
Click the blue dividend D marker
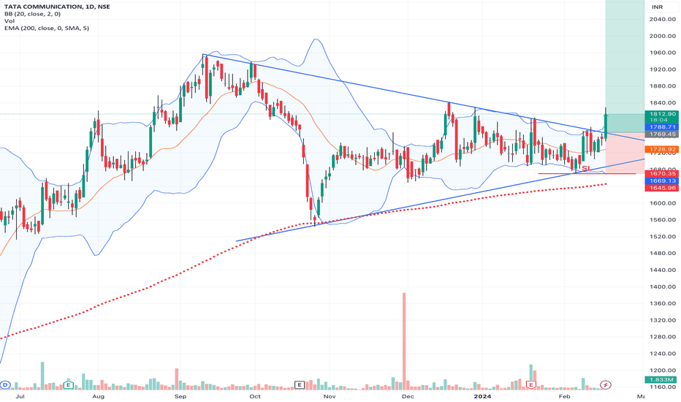[x=5, y=385]
